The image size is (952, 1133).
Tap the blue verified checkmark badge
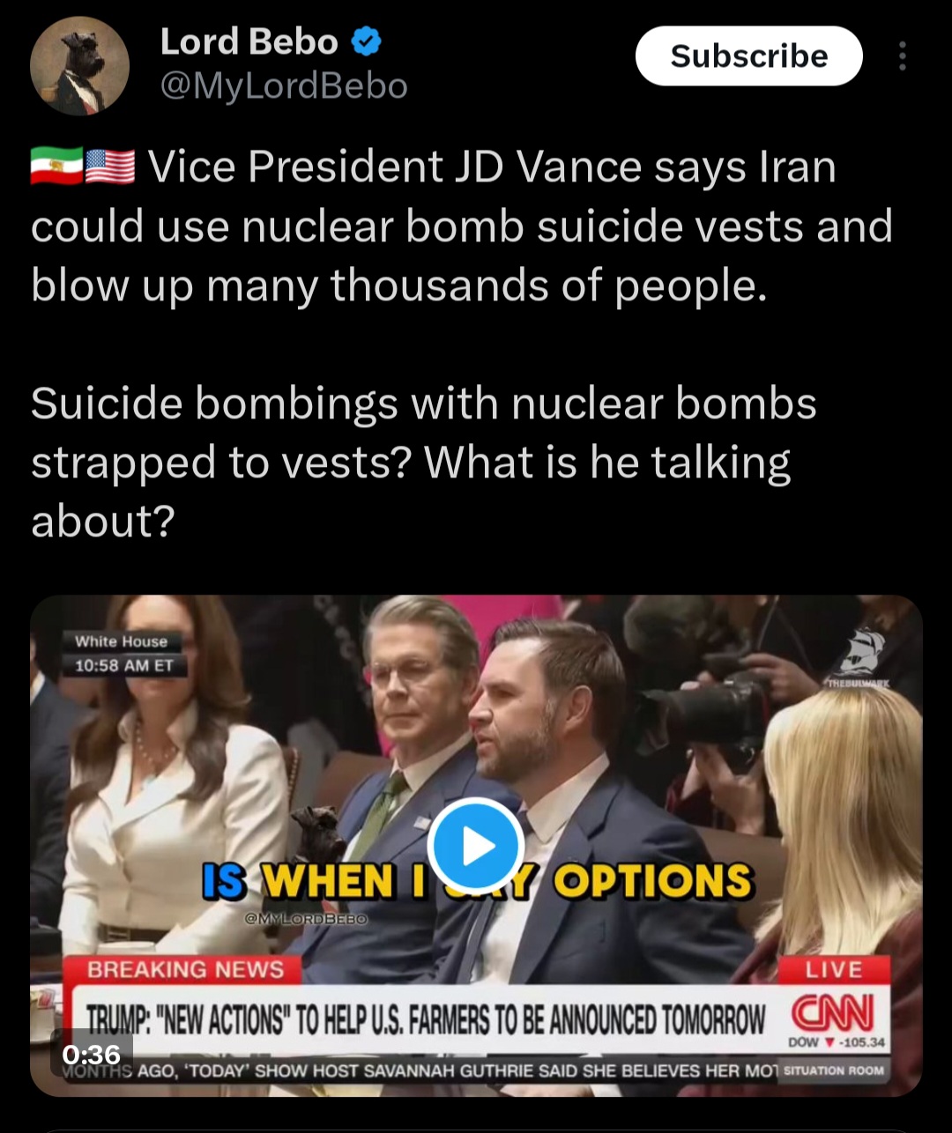pyautogui.click(x=367, y=41)
